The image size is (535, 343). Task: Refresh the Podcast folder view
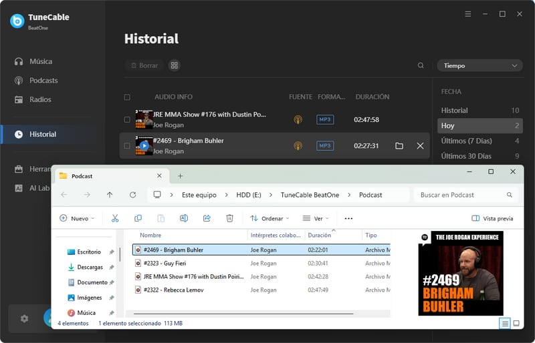[x=132, y=195]
